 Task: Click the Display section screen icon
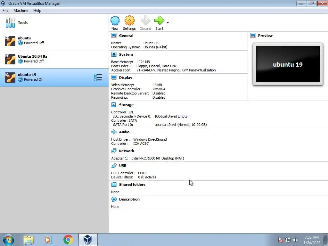tap(114, 78)
